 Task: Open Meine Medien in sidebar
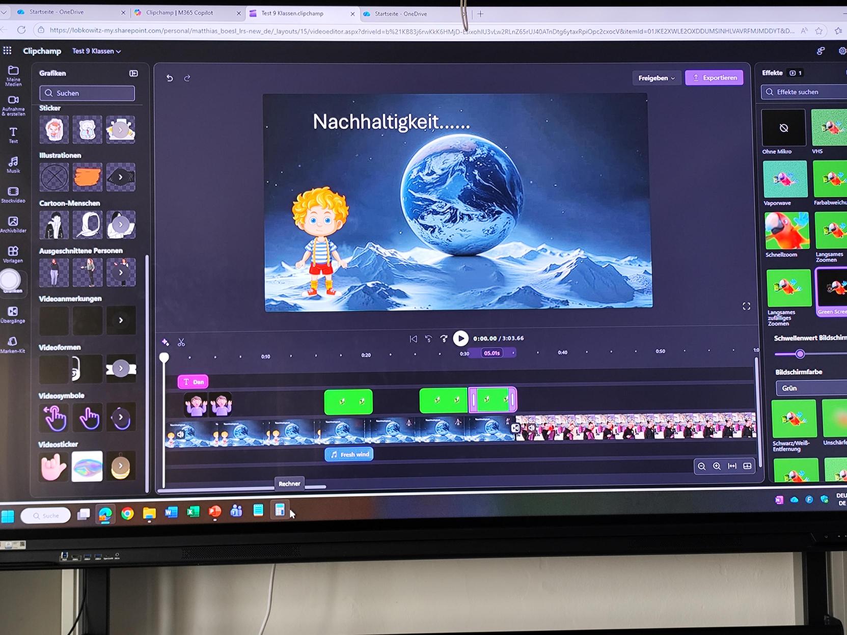click(13, 75)
